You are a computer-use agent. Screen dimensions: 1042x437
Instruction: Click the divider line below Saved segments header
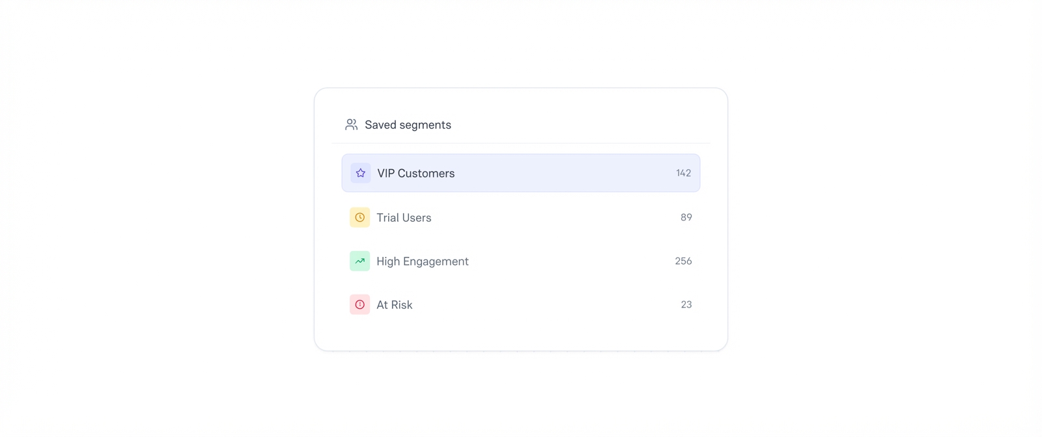pos(521,143)
